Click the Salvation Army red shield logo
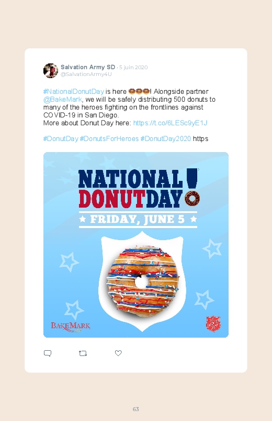 point(213,323)
